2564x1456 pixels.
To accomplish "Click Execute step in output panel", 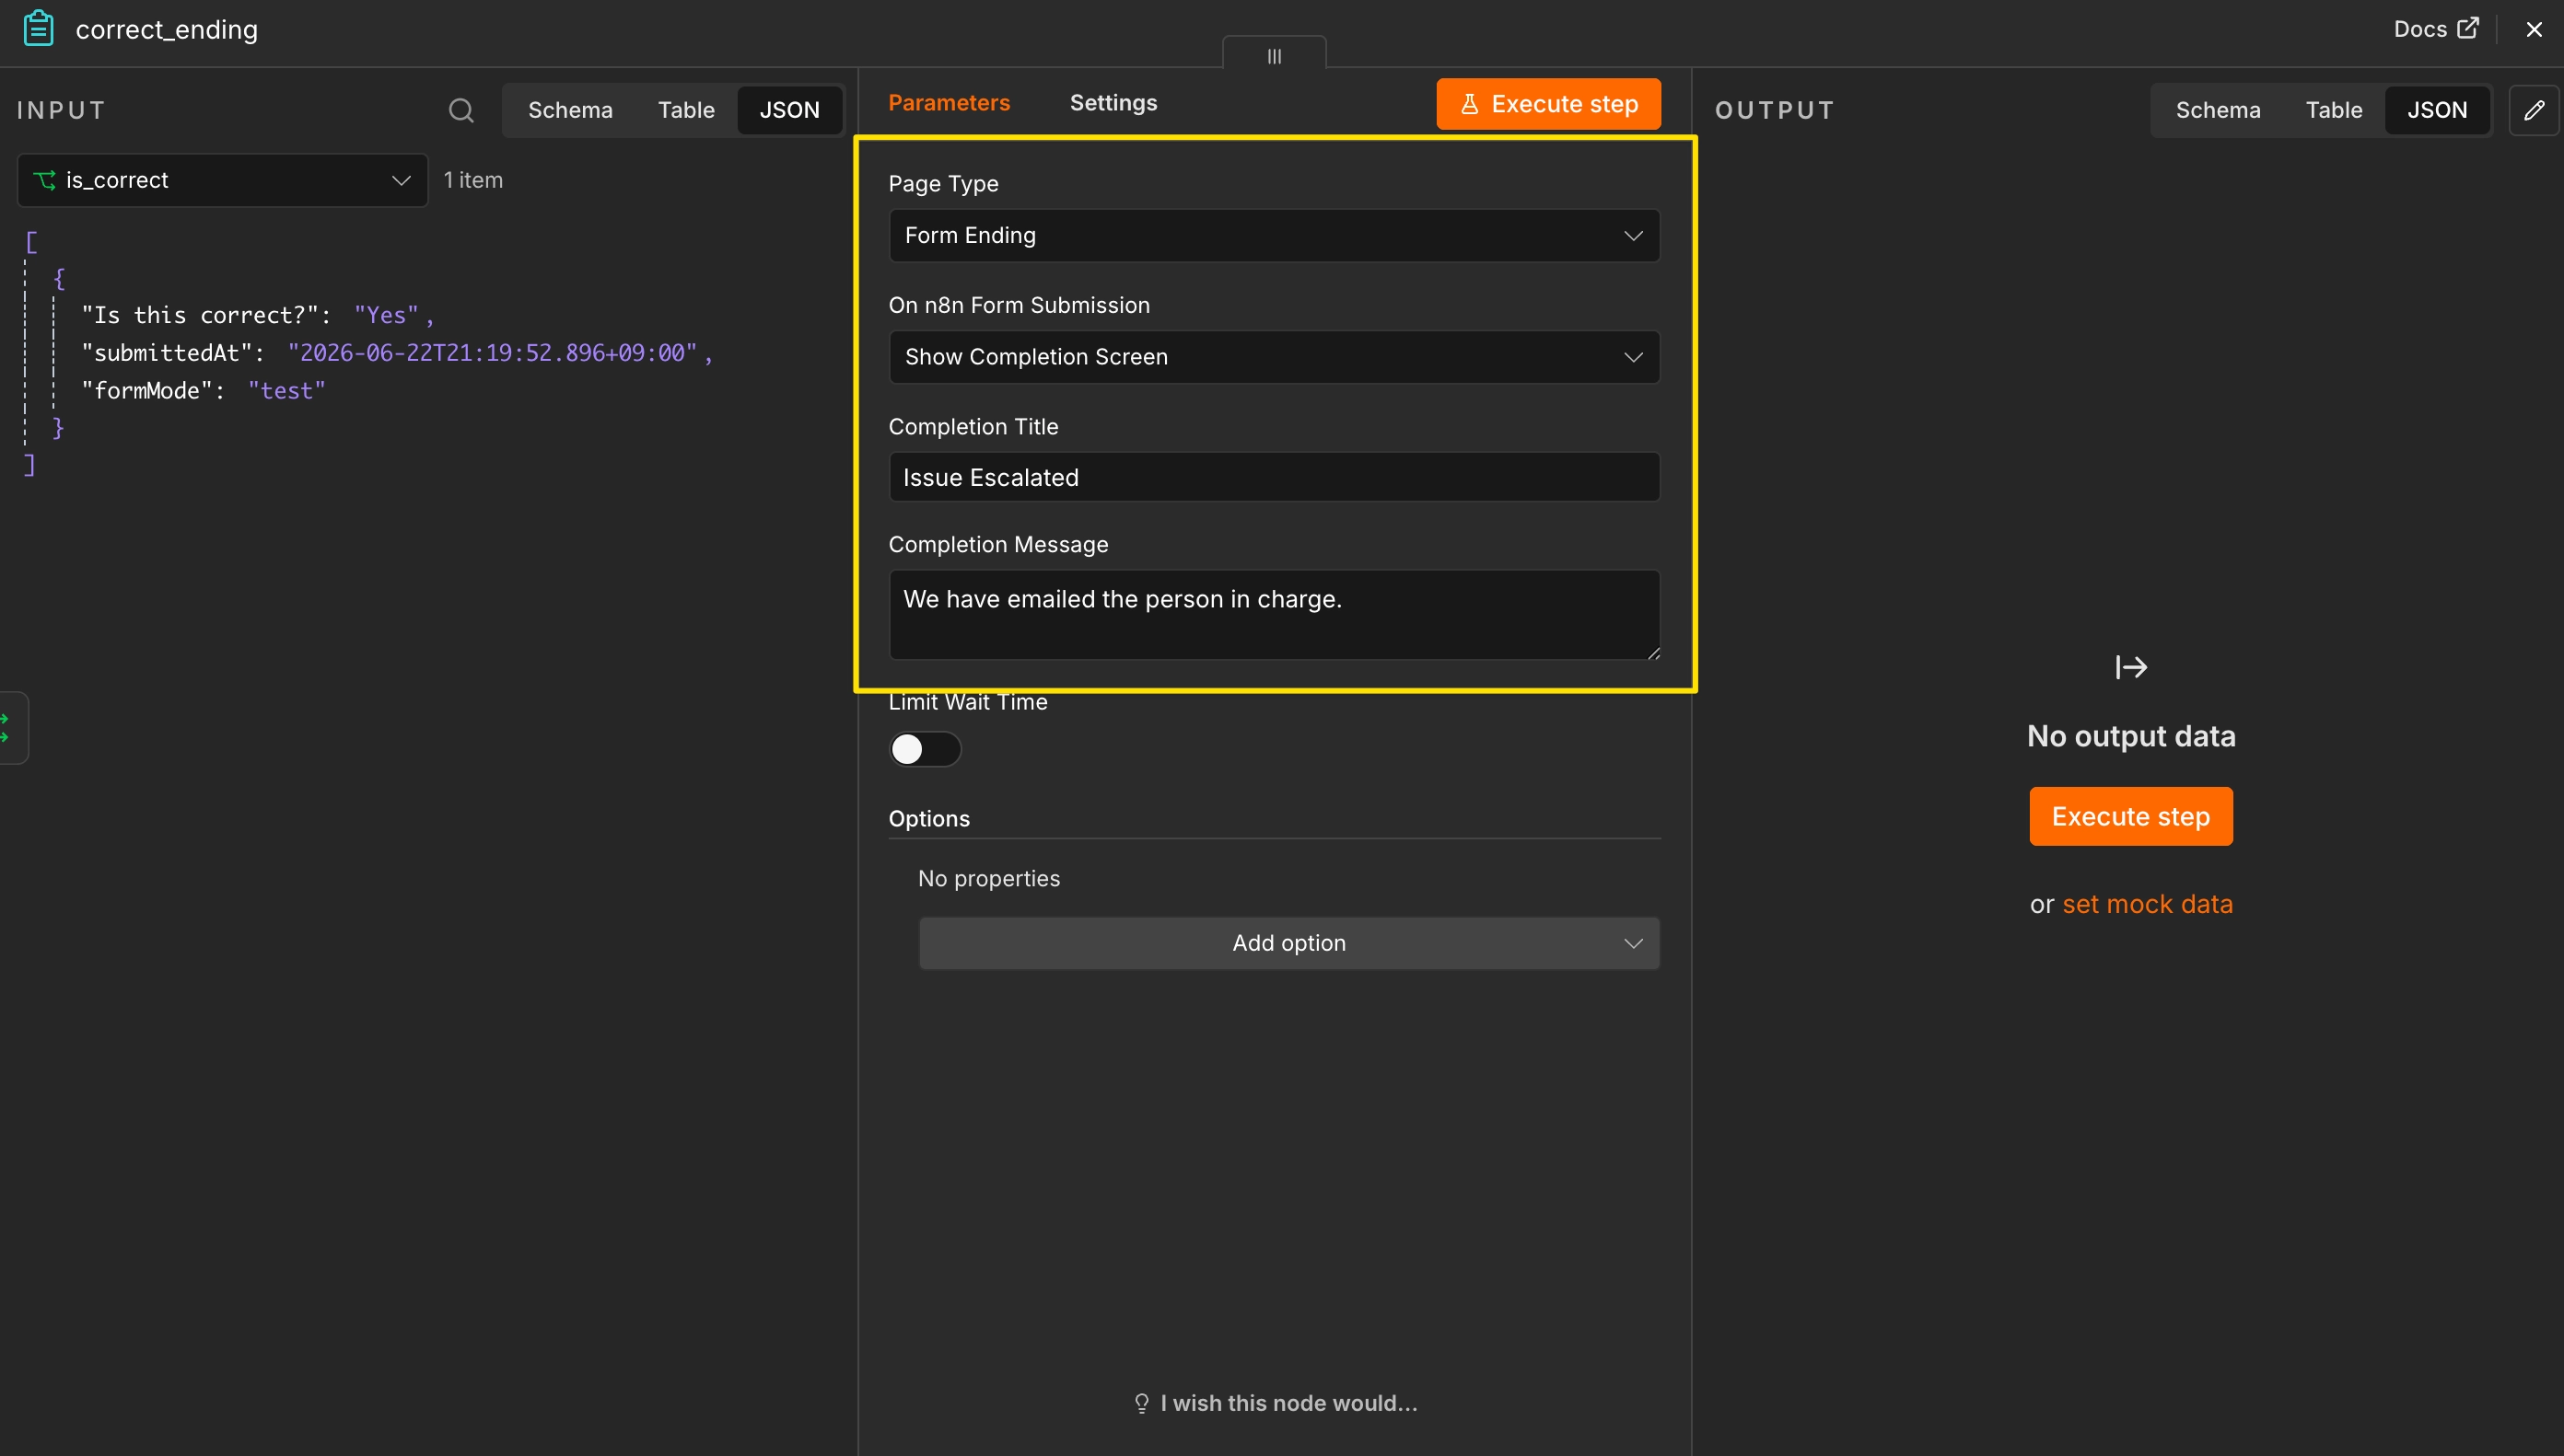I will pyautogui.click(x=2131, y=816).
